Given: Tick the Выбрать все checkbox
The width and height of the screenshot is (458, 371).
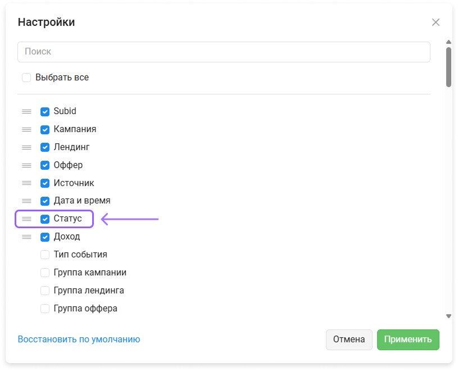Looking at the screenshot, I should click(x=26, y=78).
